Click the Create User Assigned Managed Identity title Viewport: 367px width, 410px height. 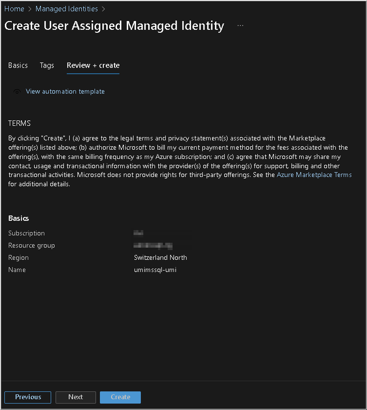tap(115, 26)
